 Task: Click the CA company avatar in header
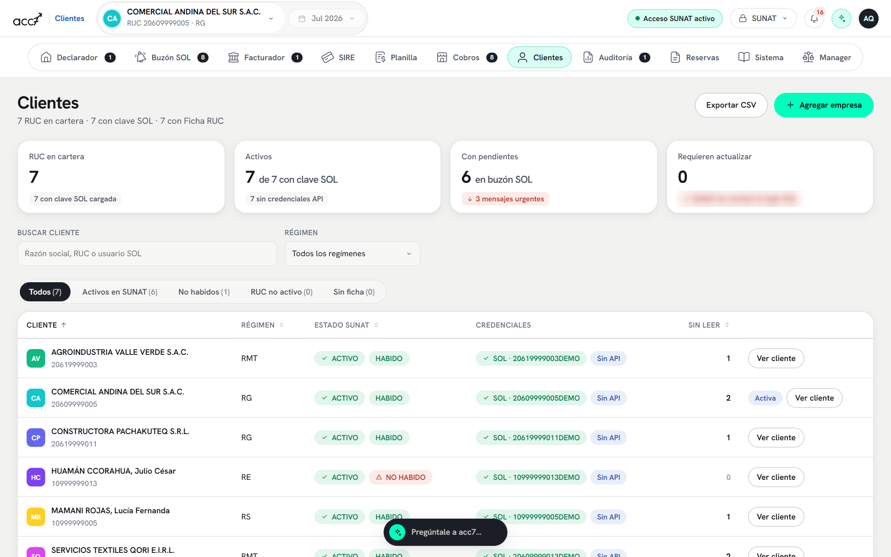pos(112,19)
